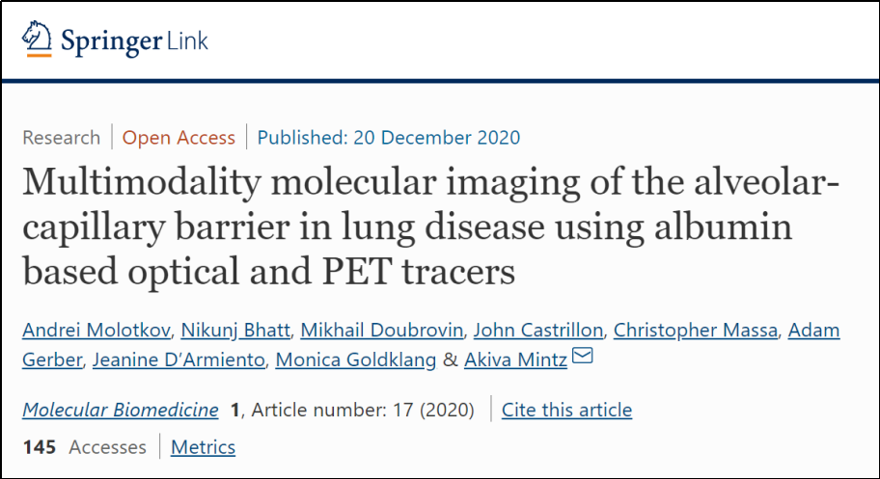The image size is (880, 479).
Task: Open author Andrei Molotkov's link
Action: pyautogui.click(x=96, y=330)
